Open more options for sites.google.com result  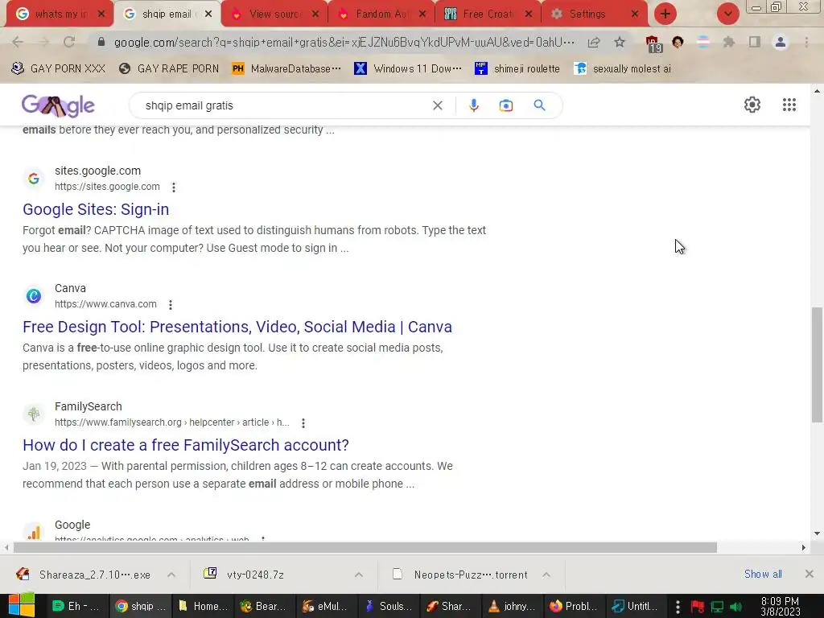pos(174,187)
